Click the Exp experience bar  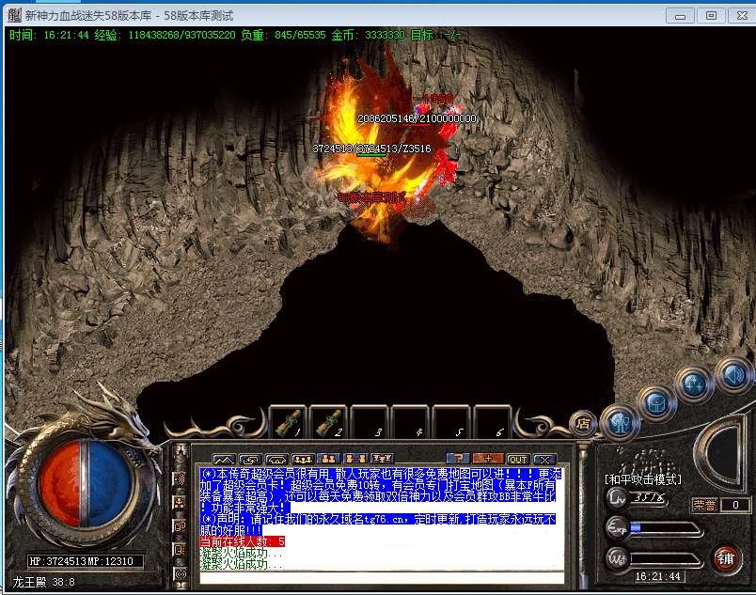(666, 528)
